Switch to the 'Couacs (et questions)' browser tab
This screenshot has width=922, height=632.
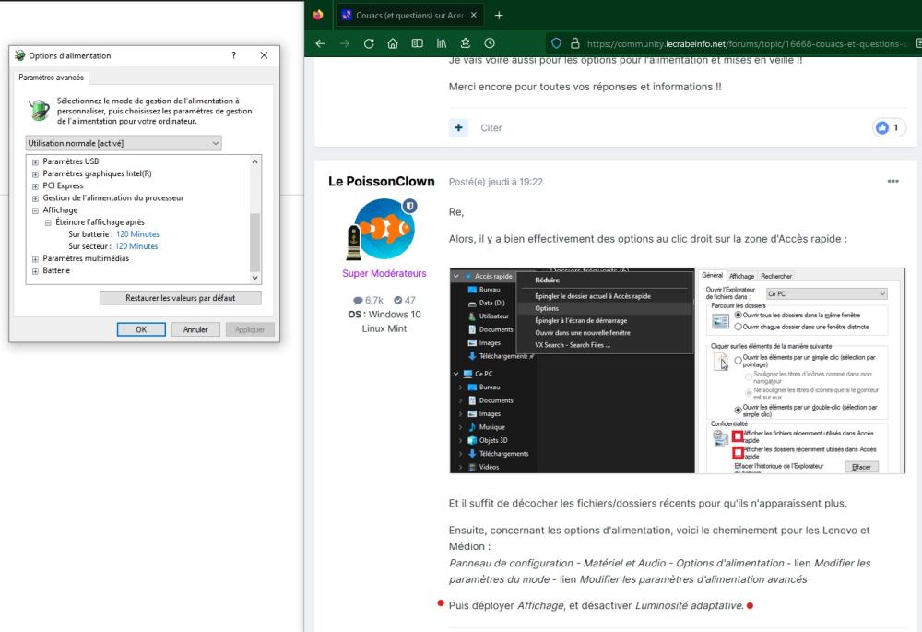(x=404, y=15)
